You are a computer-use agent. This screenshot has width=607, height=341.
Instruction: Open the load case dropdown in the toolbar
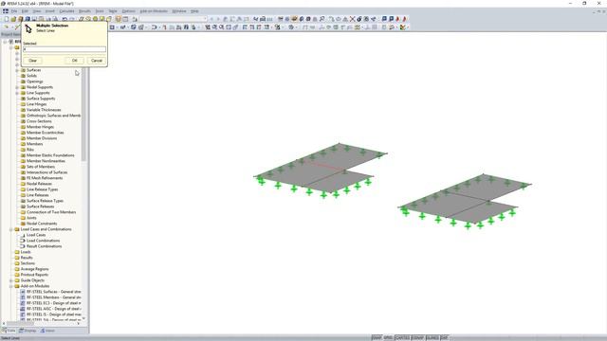tap(205, 19)
